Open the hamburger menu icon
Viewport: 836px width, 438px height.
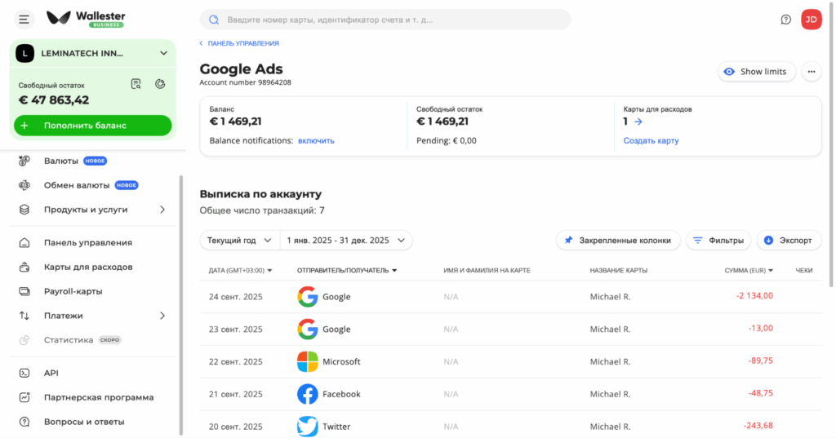pyautogui.click(x=24, y=20)
